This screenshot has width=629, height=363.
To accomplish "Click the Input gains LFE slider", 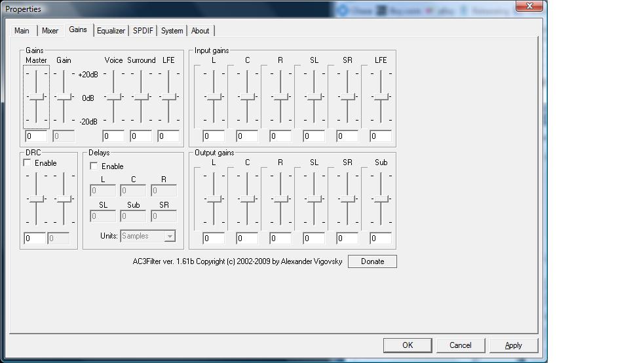I will click(381, 97).
